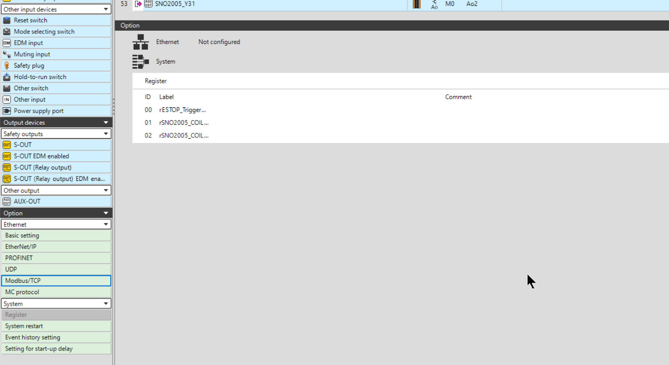Screen dimensions: 669x365
Task: Click the EDM input icon
Action: [7, 43]
